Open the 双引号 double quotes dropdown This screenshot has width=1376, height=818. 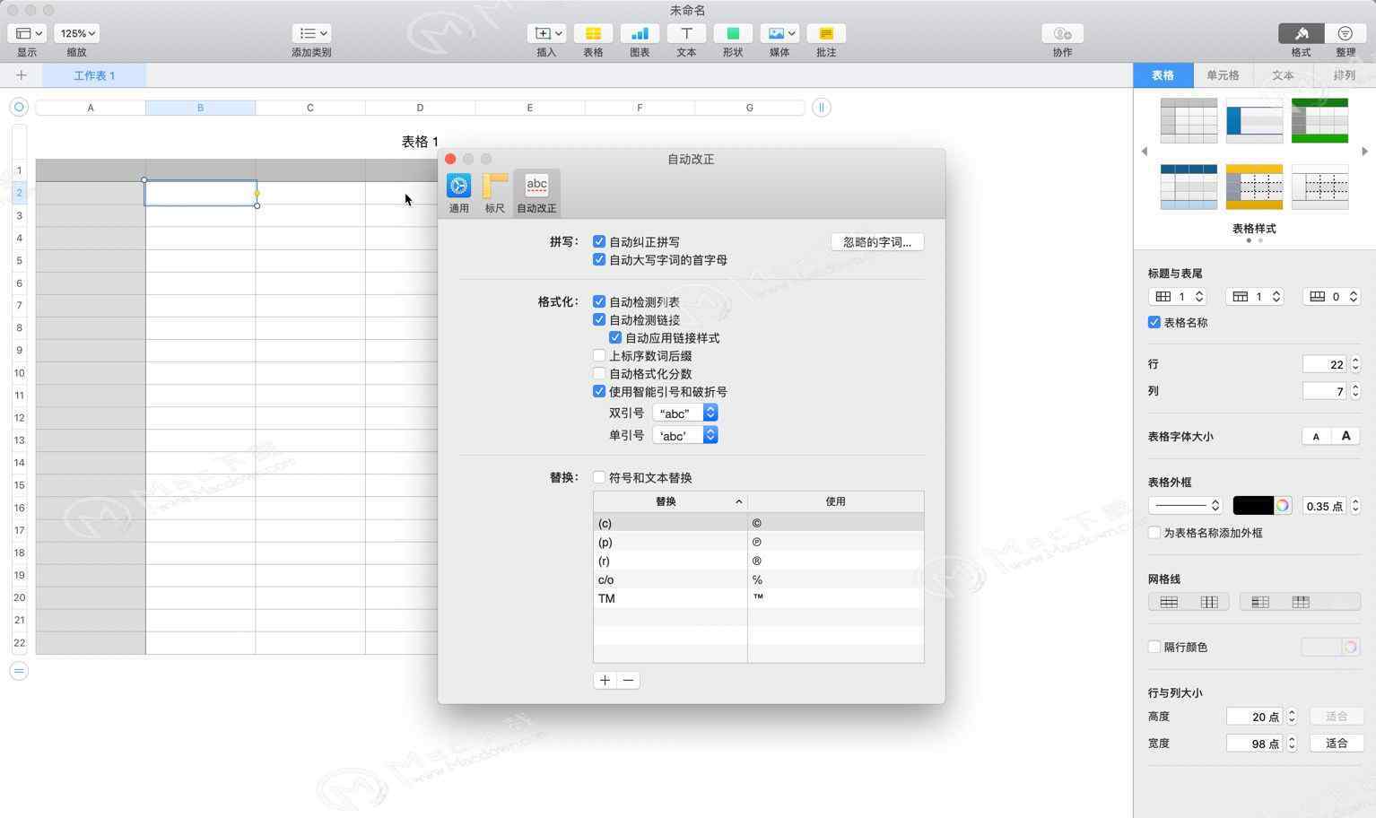[x=685, y=413]
